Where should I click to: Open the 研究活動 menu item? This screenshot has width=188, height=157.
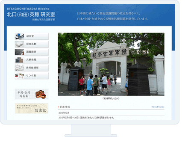(x=32, y=44)
